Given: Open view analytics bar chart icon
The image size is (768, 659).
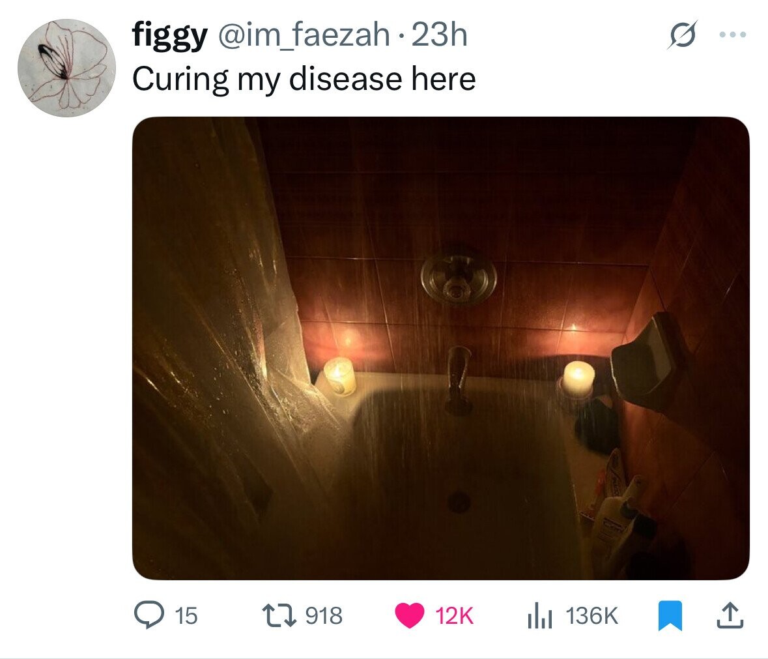Looking at the screenshot, I should 540,617.
